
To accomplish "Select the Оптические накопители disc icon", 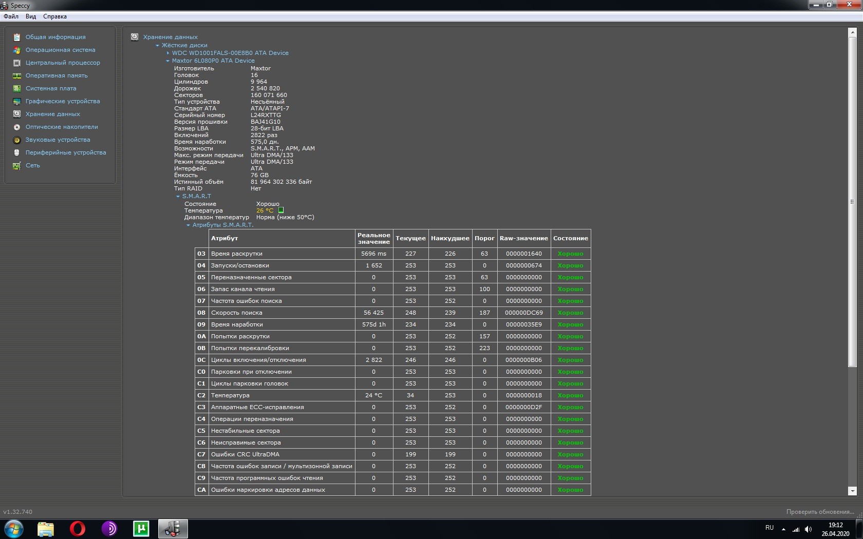I will pyautogui.click(x=16, y=127).
